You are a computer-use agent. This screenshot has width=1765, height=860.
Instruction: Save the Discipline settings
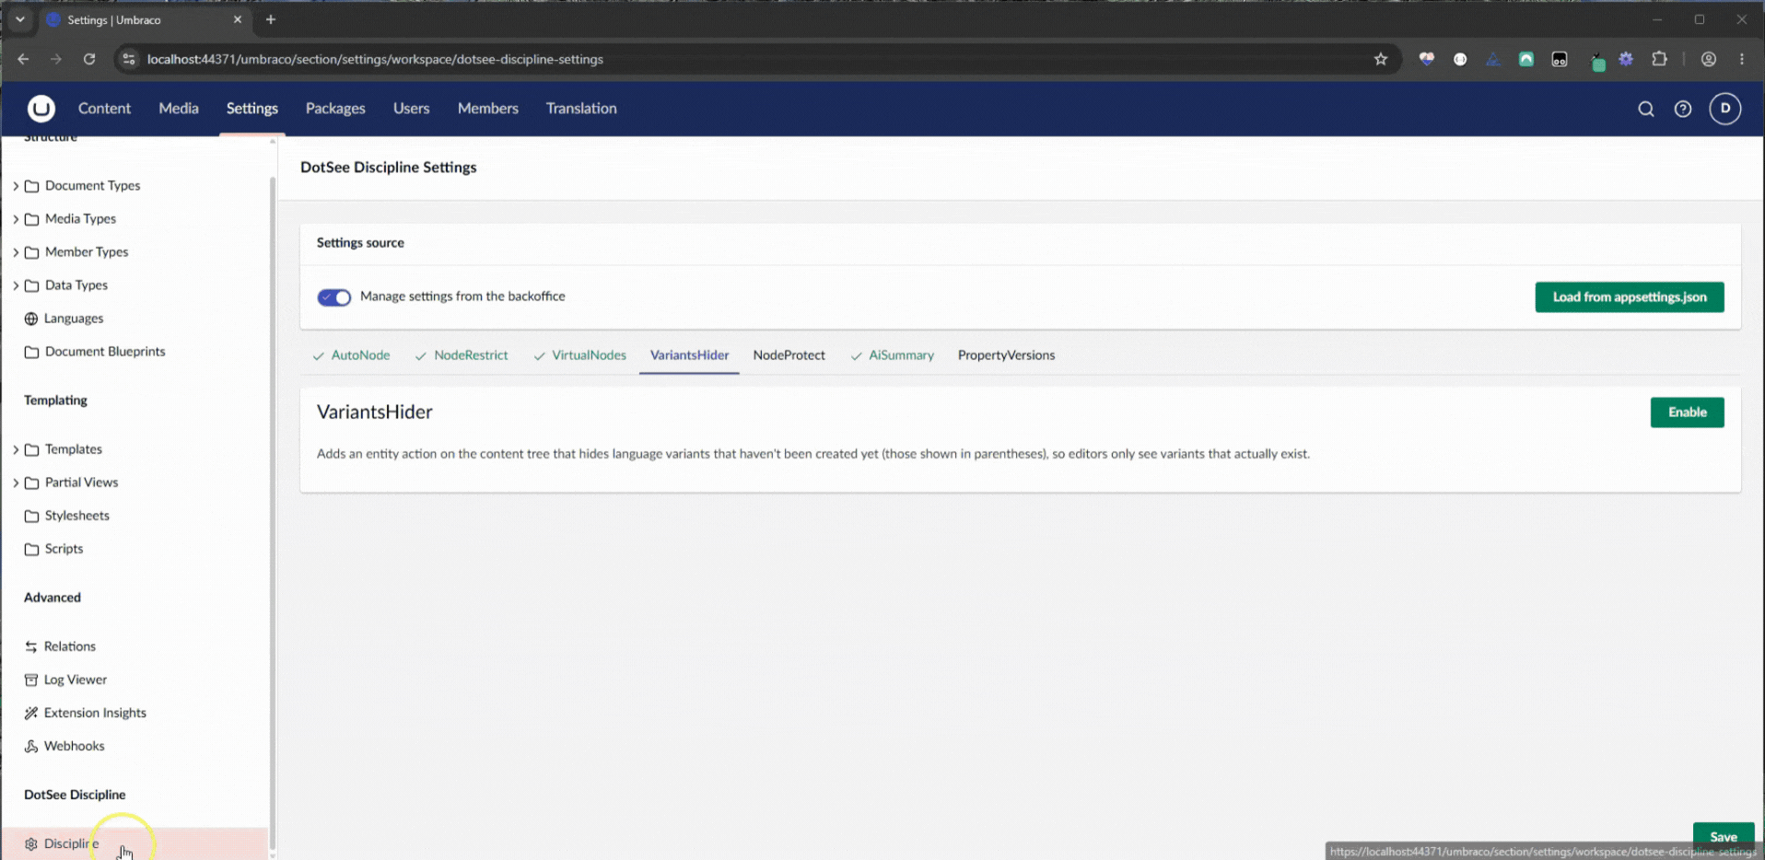1723,837
